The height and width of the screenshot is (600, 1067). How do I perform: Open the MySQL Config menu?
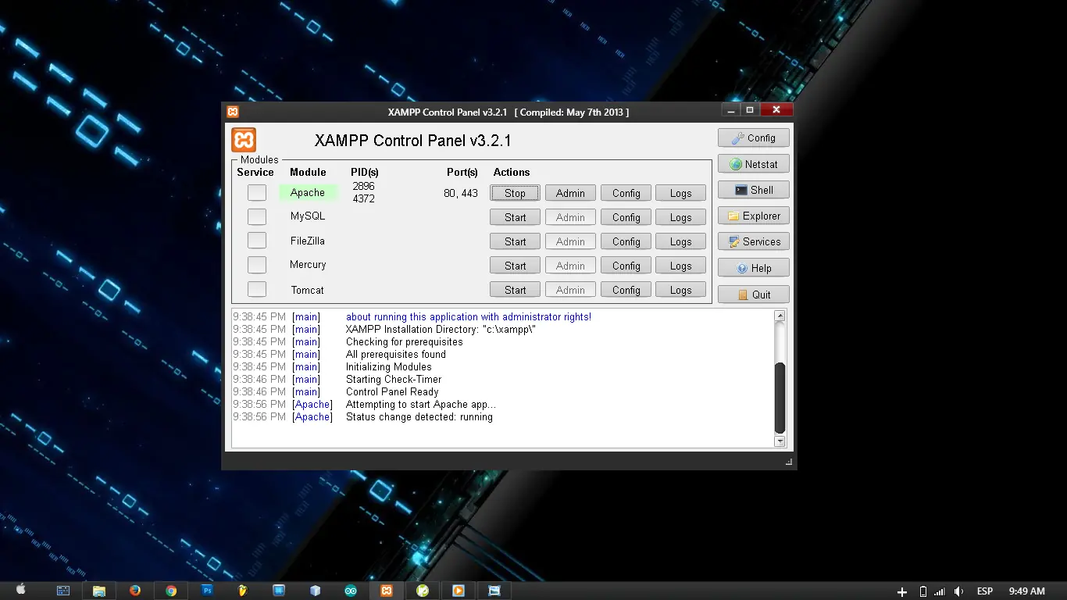coord(626,217)
